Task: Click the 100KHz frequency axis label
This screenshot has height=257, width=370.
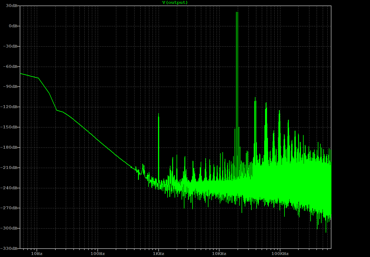Action: pos(280,254)
